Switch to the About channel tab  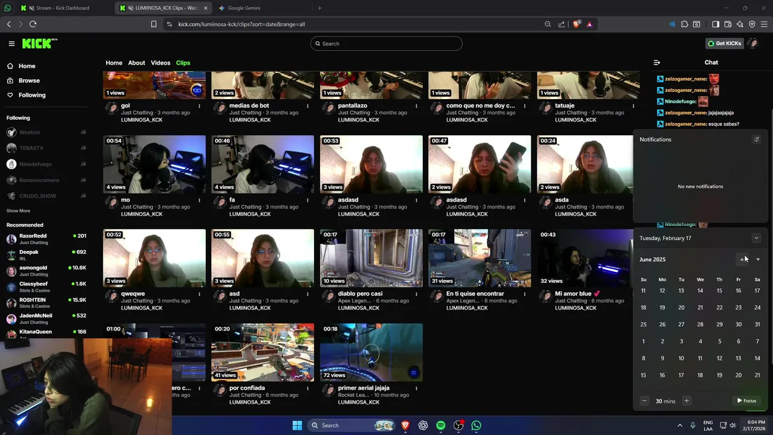136,63
